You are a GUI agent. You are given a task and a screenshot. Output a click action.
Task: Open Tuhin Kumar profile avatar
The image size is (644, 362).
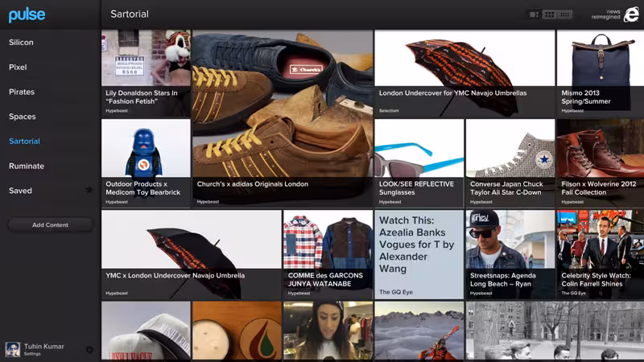(x=13, y=349)
